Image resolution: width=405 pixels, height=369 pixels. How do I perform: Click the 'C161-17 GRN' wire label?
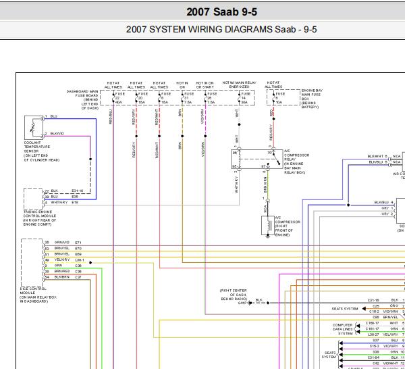coord(382,328)
